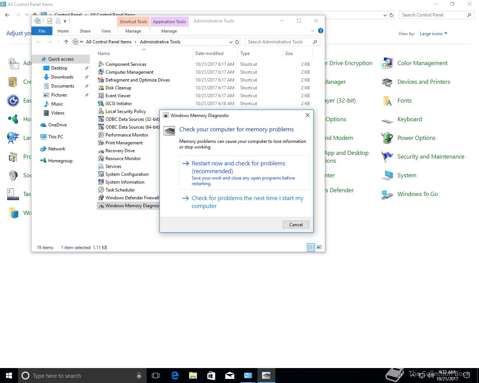Screen dimensions: 479x383
Task: Switch to details view in Explorer status bar
Action: [x=311, y=247]
